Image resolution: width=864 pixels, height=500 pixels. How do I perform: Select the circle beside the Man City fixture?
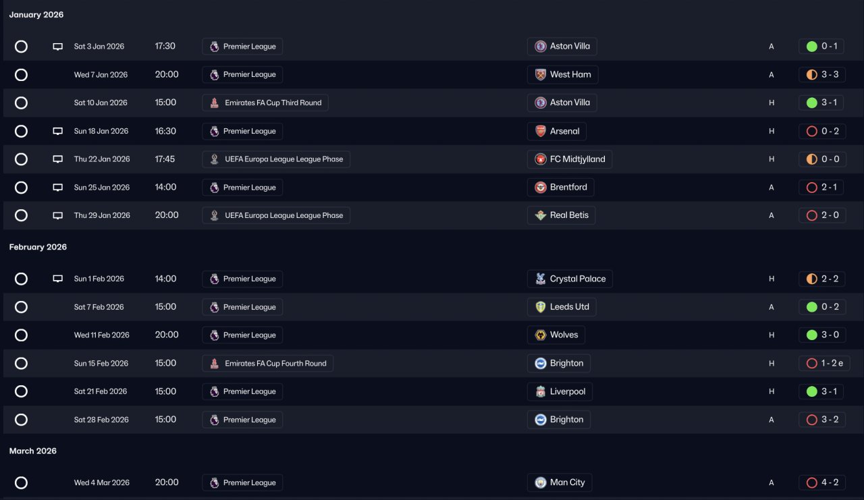(x=22, y=482)
